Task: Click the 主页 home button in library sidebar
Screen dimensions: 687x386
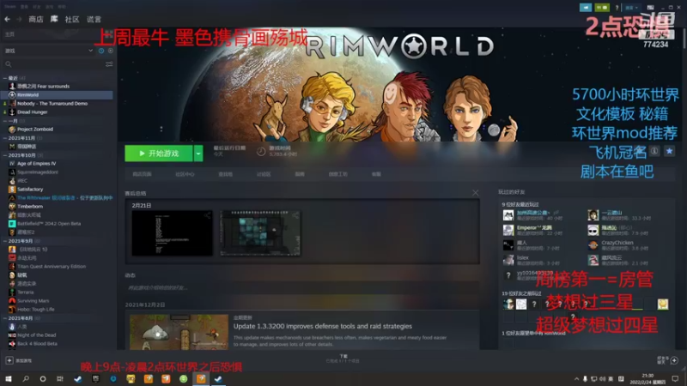Action: click(9, 34)
